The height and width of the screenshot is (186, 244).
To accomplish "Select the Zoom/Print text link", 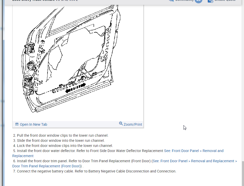I will (133, 124).
